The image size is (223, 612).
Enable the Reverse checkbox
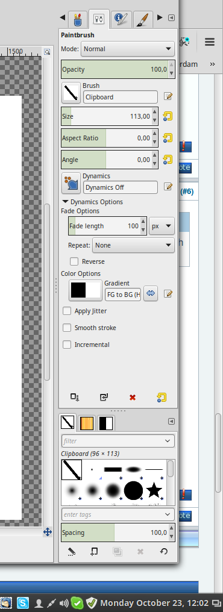click(x=74, y=261)
